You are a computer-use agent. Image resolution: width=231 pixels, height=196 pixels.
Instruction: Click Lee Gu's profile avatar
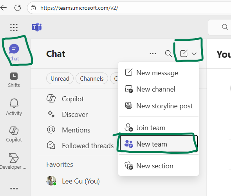(51, 180)
